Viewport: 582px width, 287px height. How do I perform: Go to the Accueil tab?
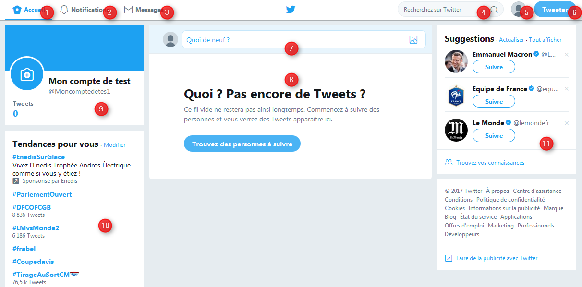[x=29, y=10]
